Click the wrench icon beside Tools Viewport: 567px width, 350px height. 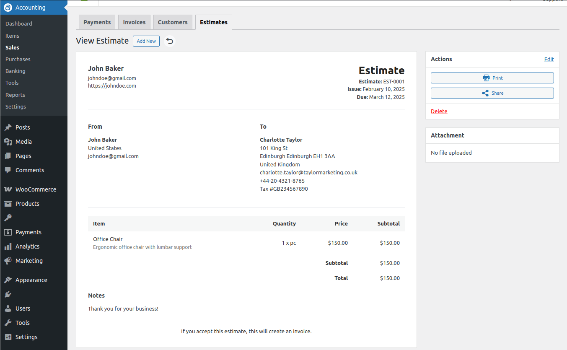(8, 323)
